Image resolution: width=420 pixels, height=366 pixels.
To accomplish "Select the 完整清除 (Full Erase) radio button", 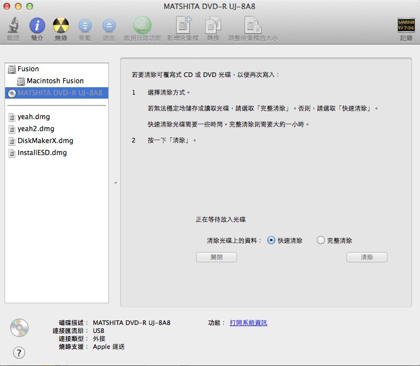I will point(320,241).
